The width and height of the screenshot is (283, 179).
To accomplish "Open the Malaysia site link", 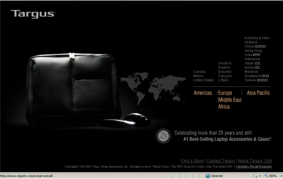I will coord(251,71).
